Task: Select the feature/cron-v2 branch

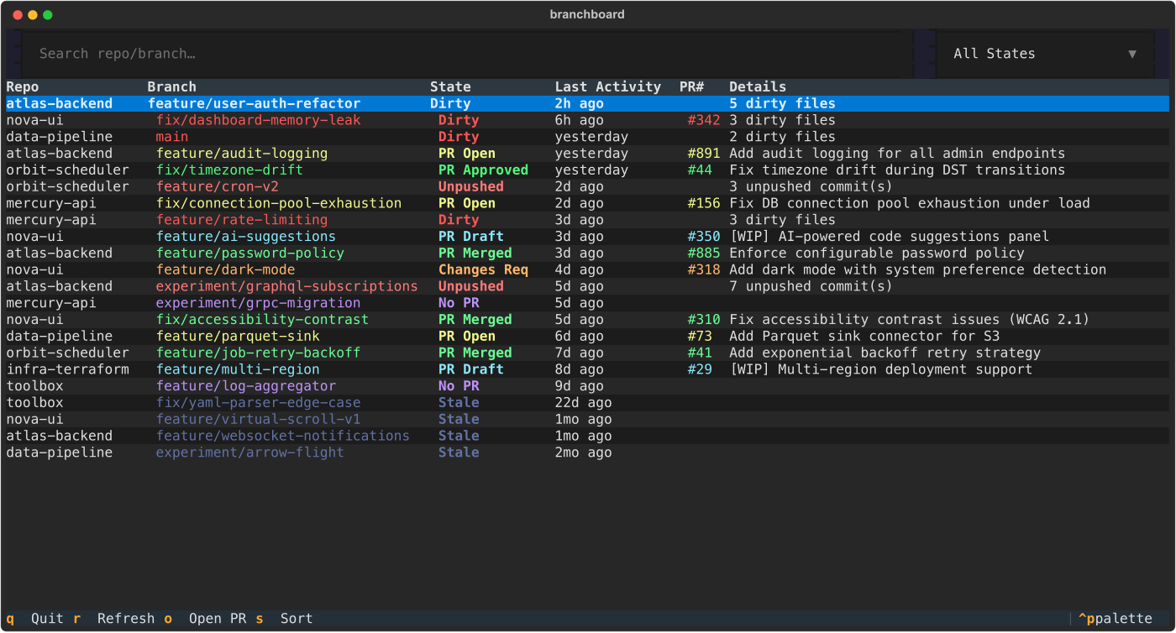Action: coord(218,186)
